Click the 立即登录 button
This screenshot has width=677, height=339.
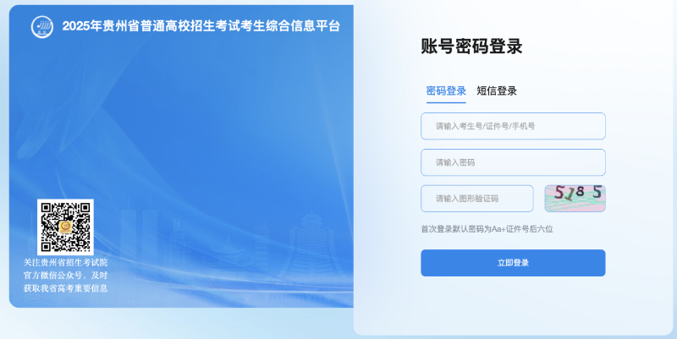[513, 263]
